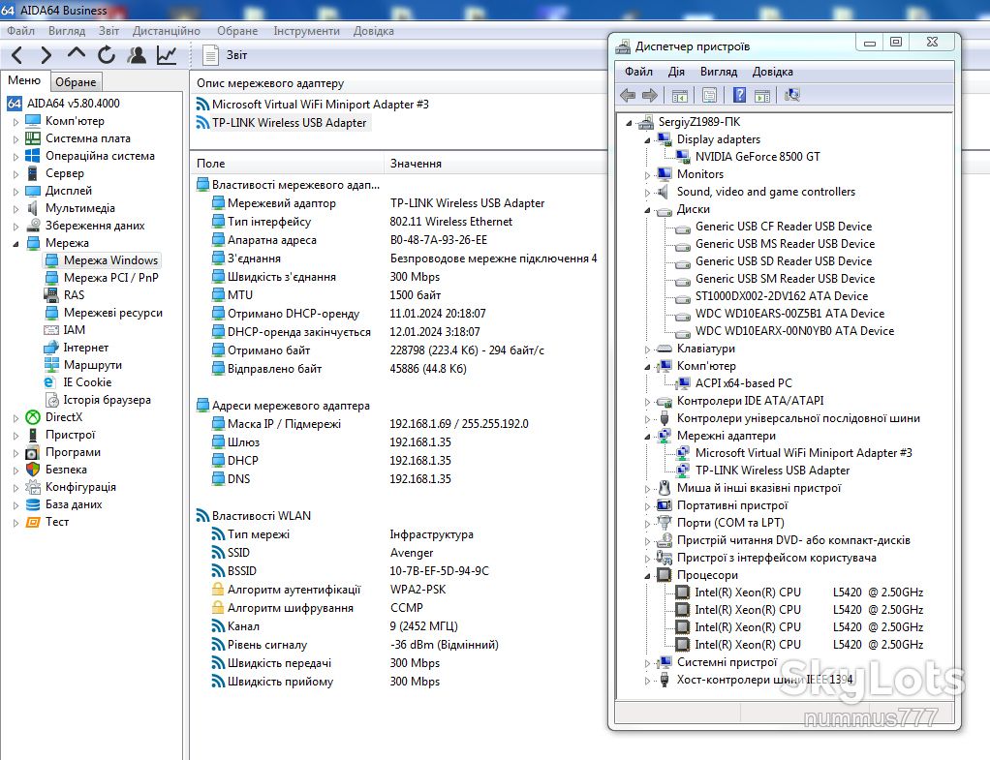990x760 pixels.
Task: Click the Апаратна адреса value B0-48-7A-93-26-EE
Action: (x=439, y=240)
